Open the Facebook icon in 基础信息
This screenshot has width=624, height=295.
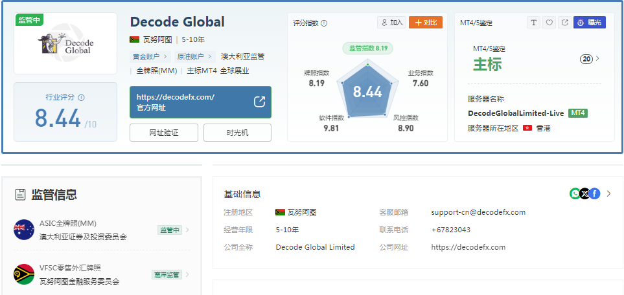tap(595, 193)
